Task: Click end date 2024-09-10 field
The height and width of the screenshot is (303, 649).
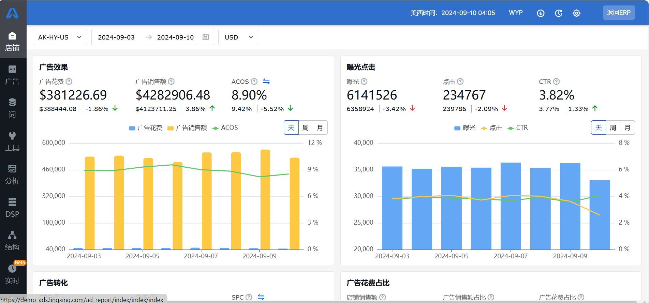Action: click(175, 37)
